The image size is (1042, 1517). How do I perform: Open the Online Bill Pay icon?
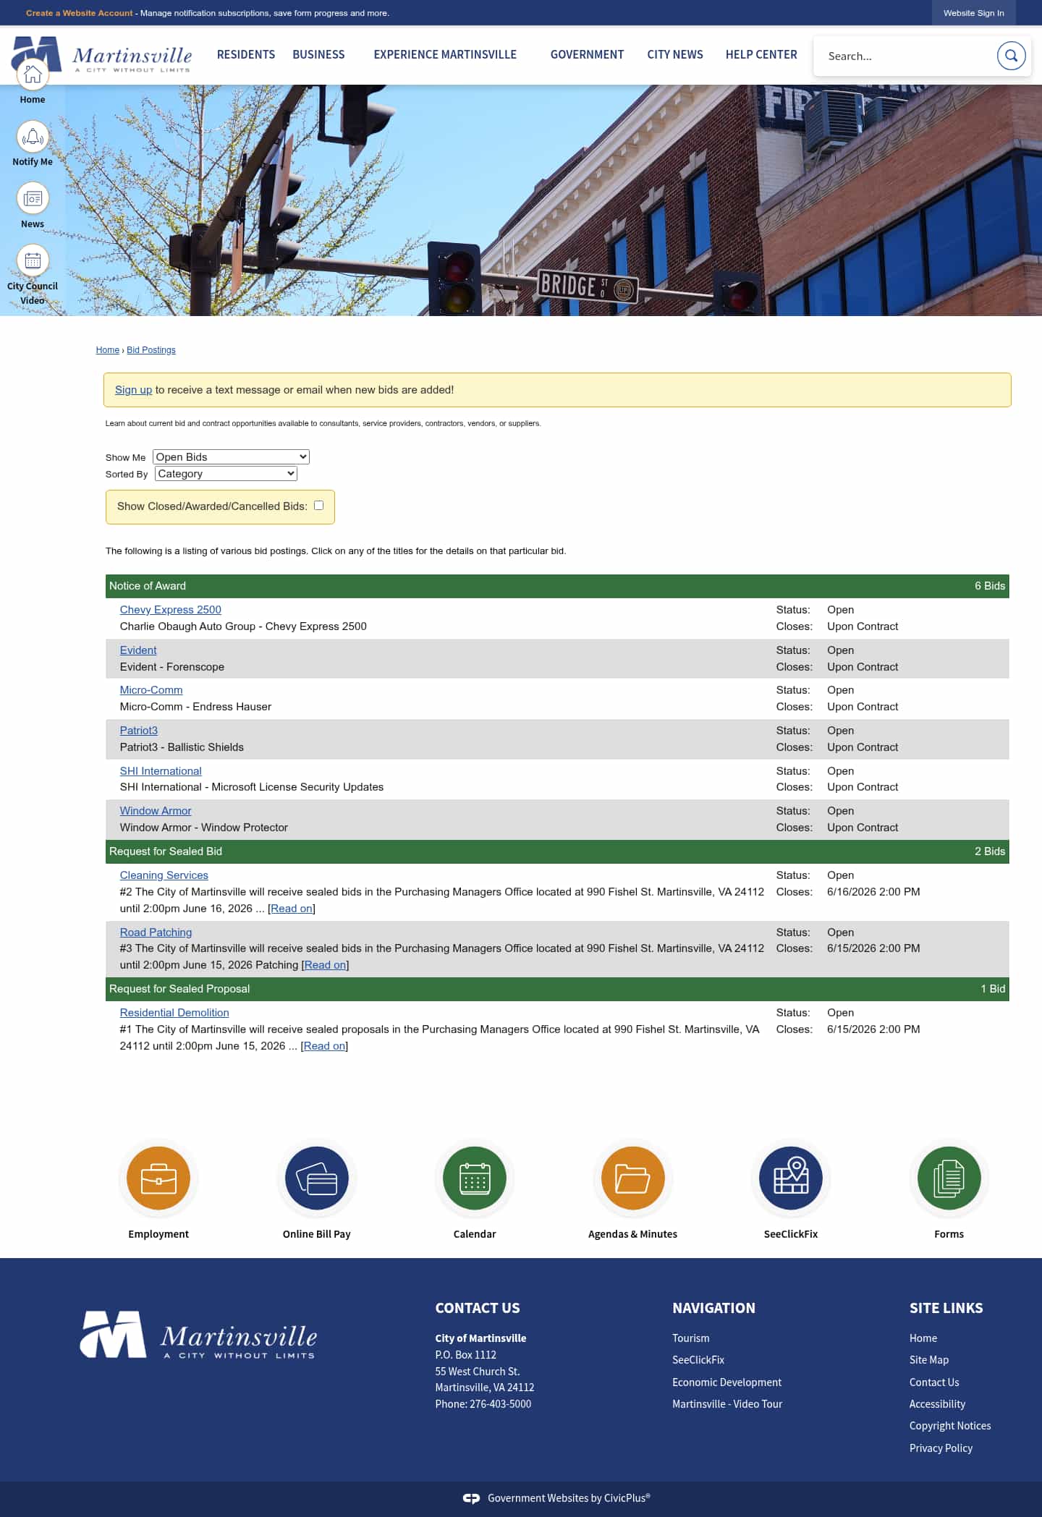pos(317,1178)
